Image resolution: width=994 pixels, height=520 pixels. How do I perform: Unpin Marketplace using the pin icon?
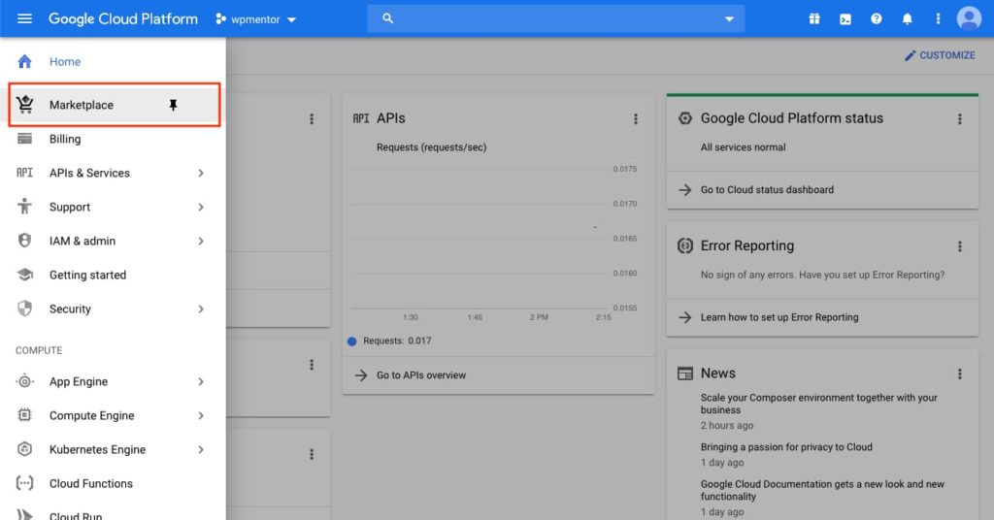[174, 105]
